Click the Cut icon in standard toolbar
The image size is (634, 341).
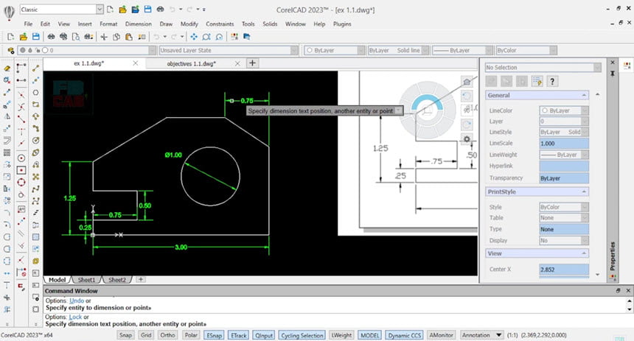[x=104, y=37]
